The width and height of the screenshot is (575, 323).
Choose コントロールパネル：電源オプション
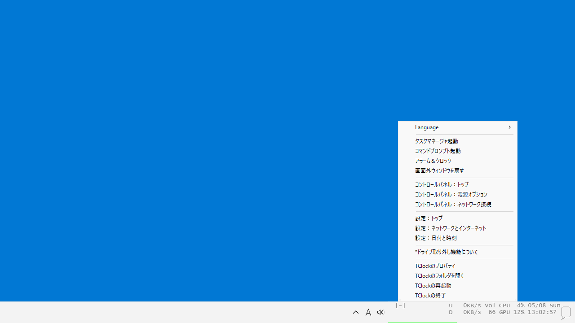pyautogui.click(x=457, y=195)
